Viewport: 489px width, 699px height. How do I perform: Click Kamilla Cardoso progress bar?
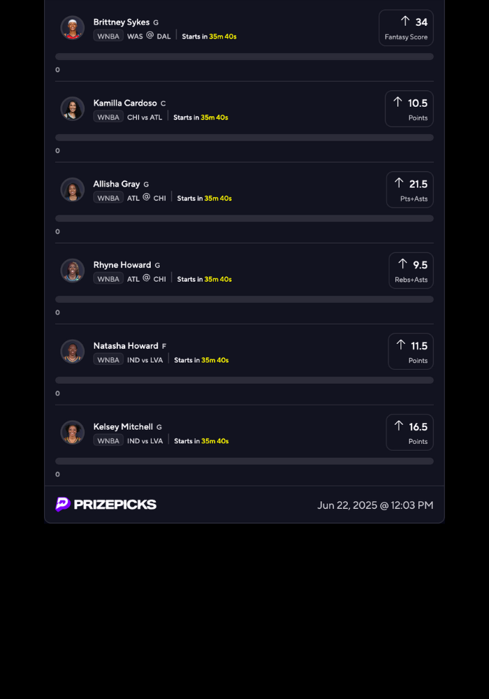click(245, 138)
